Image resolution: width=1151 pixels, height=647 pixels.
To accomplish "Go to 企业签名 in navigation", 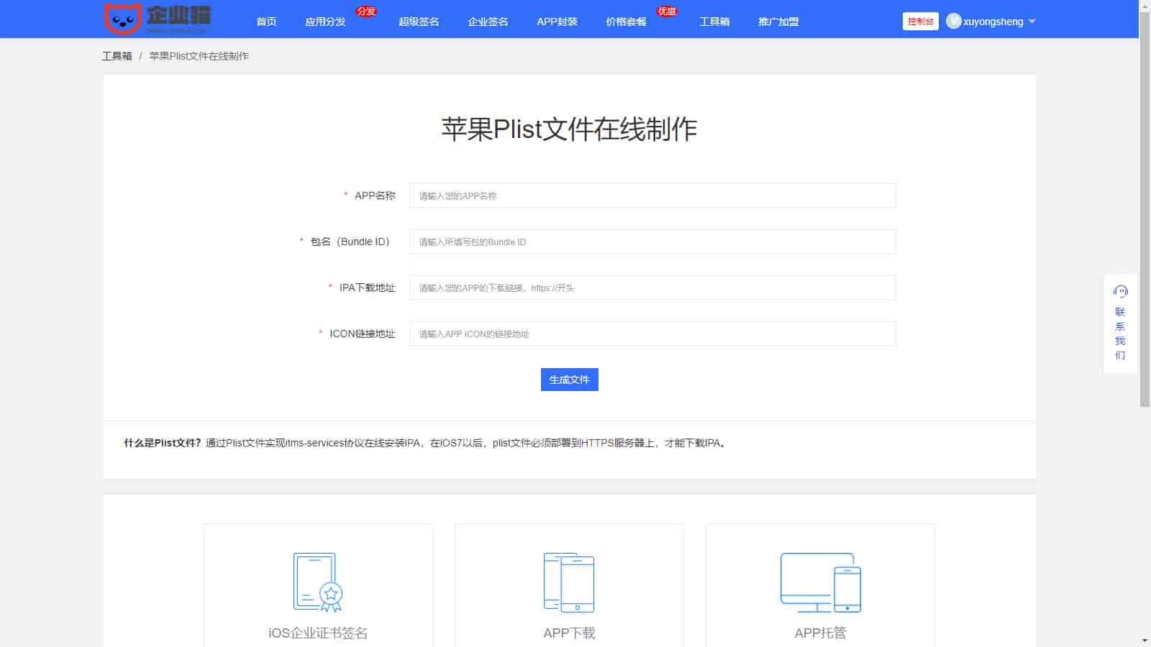I will (488, 22).
